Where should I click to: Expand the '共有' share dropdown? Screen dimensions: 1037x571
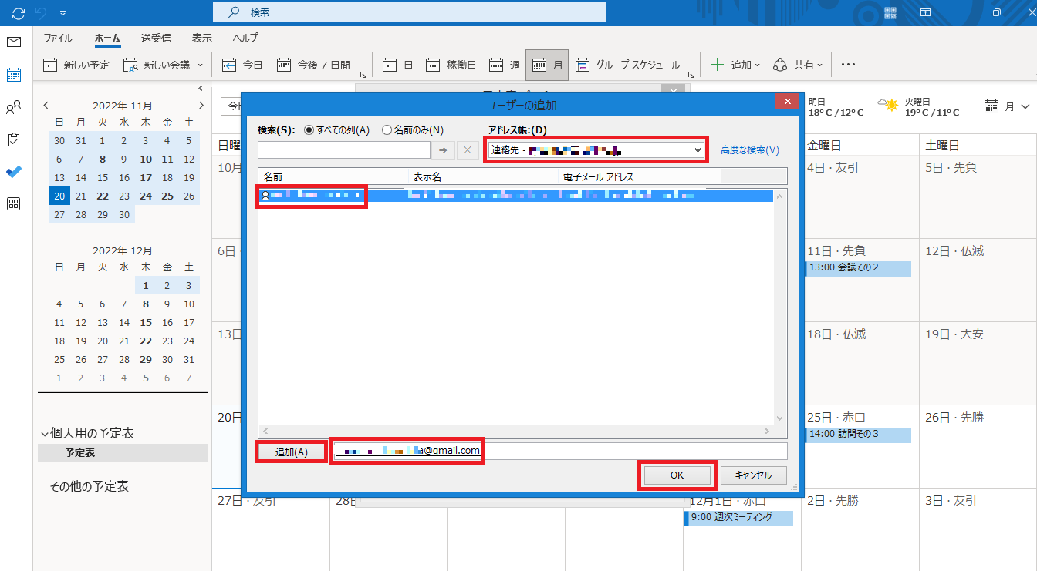pos(819,65)
